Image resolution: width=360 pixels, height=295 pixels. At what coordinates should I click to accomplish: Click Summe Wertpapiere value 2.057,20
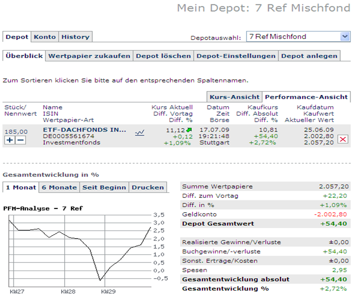[x=333, y=187]
